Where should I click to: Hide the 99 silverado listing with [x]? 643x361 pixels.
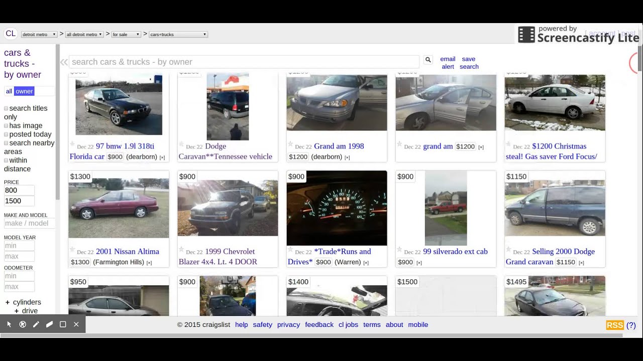click(x=419, y=263)
